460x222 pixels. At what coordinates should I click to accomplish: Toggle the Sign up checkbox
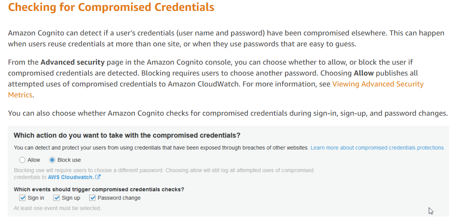pos(57,198)
